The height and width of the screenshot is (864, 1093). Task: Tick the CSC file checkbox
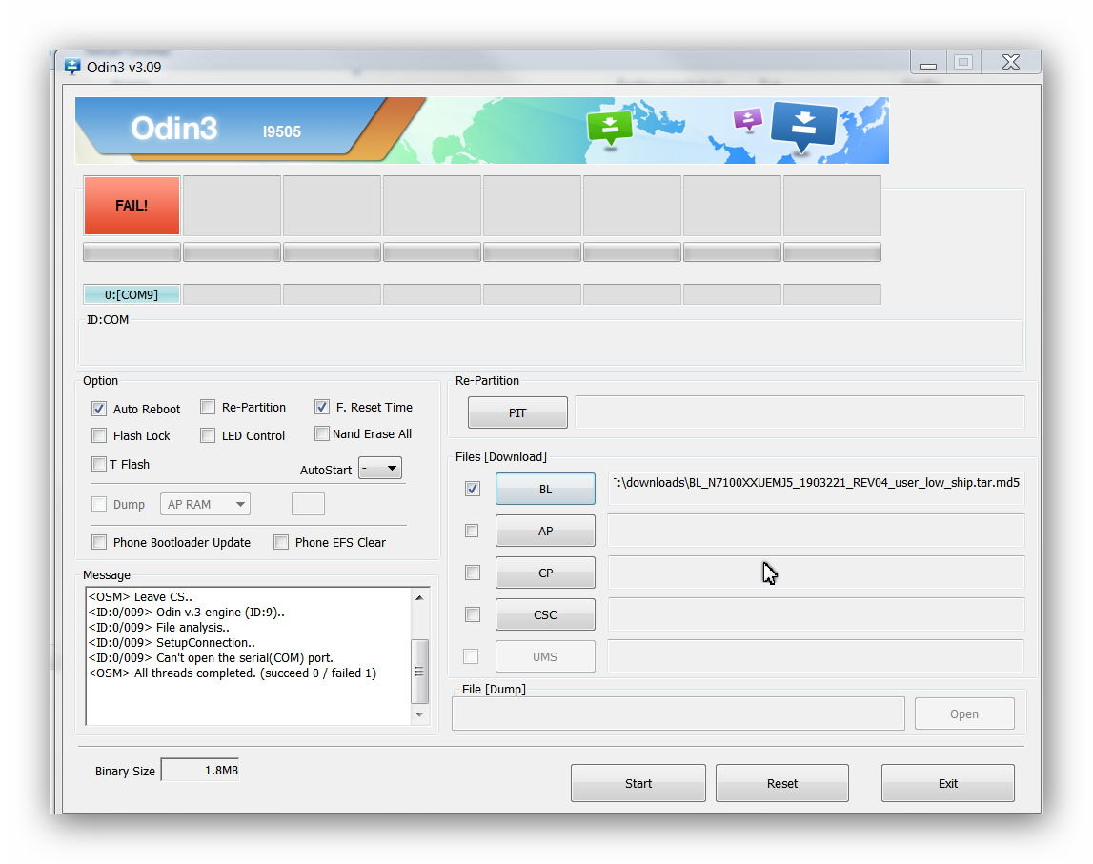tap(473, 614)
